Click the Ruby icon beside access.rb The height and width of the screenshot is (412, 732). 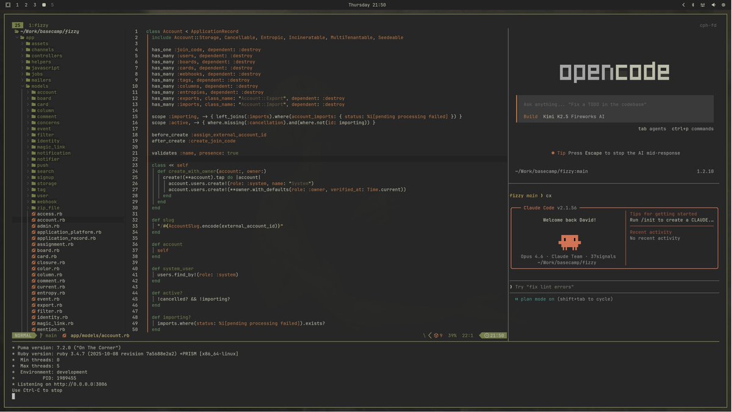(x=34, y=214)
